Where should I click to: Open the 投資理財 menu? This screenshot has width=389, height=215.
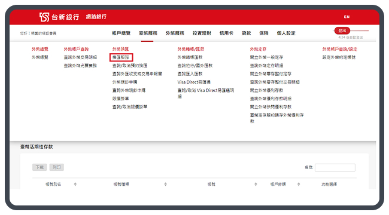[202, 33]
